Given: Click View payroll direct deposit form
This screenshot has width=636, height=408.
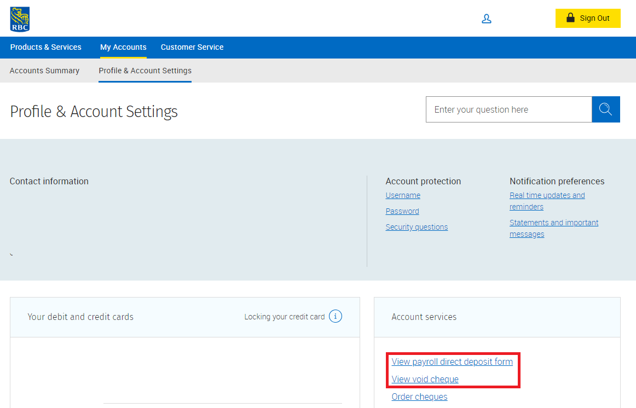Looking at the screenshot, I should 452,362.
